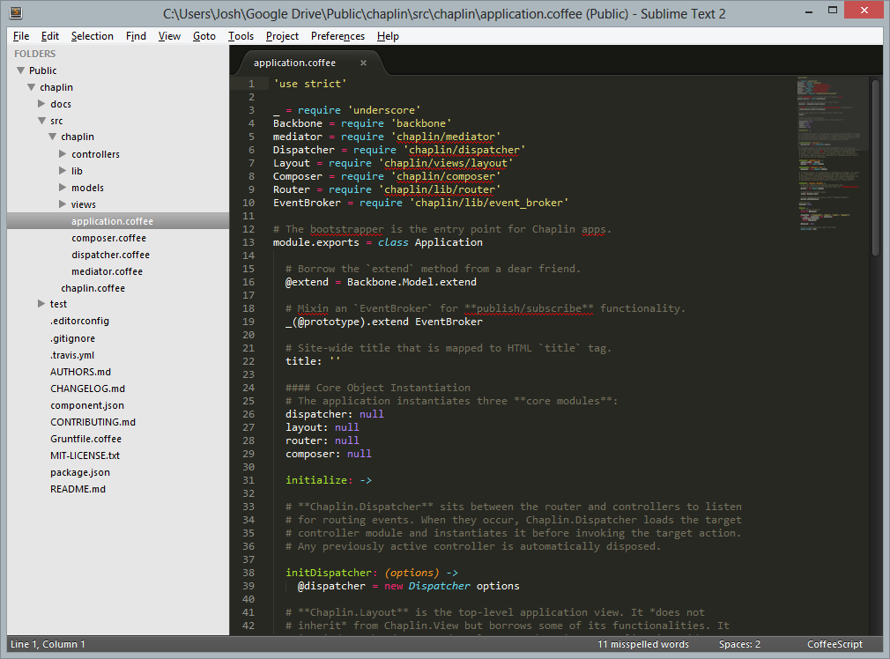Screen dimensions: 890x659
Task: Open MIT-LICENSE.txt in the sidebar
Action: 85,455
